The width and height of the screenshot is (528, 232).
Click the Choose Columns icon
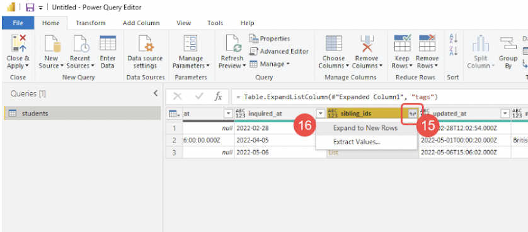tap(334, 43)
